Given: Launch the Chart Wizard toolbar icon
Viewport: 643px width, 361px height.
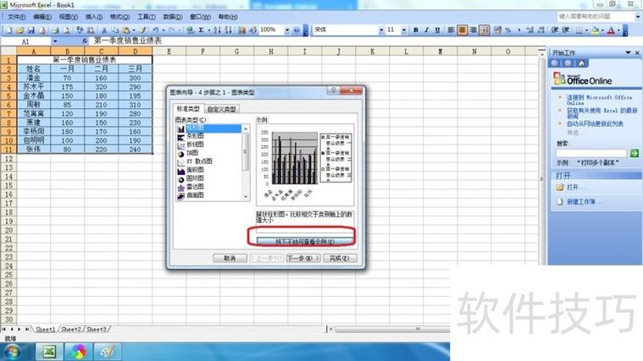Looking at the screenshot, I should (x=242, y=30).
